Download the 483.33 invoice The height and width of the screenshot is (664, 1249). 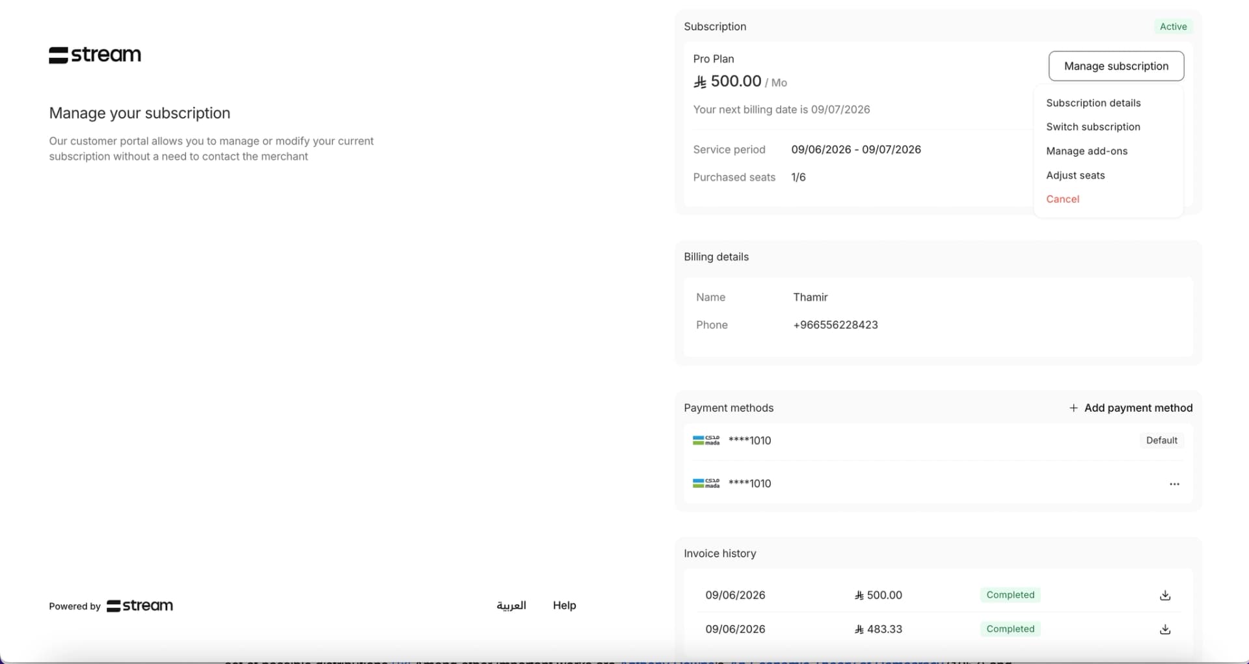[1165, 629]
